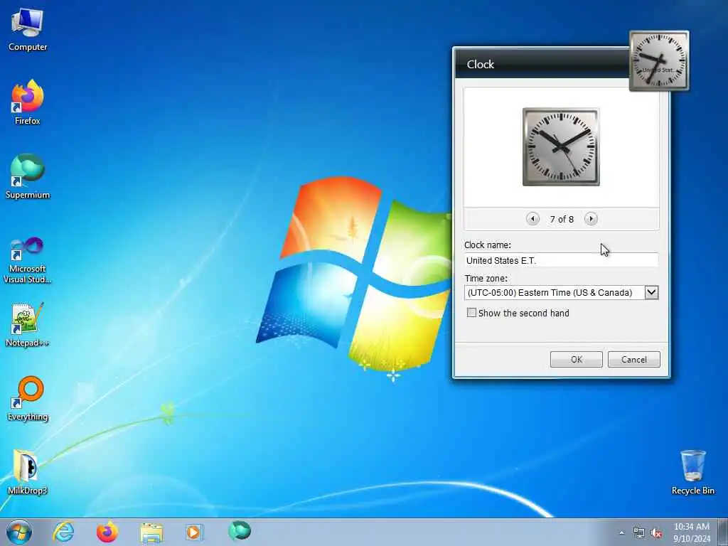Click inside the Clock name field
Image resolution: width=728 pixels, height=546 pixels.
tap(561, 260)
